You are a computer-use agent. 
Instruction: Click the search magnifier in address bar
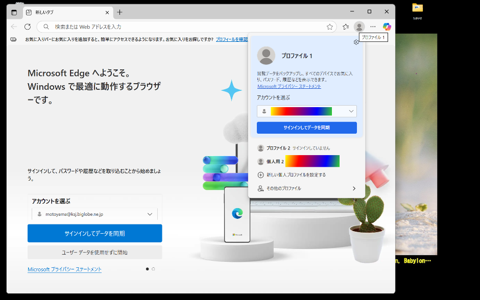[46, 27]
